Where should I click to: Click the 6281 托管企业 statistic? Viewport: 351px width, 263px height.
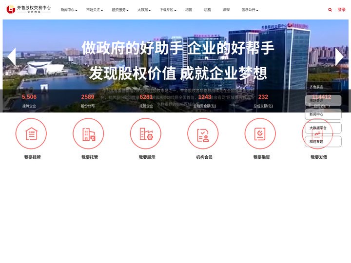pyautogui.click(x=146, y=101)
